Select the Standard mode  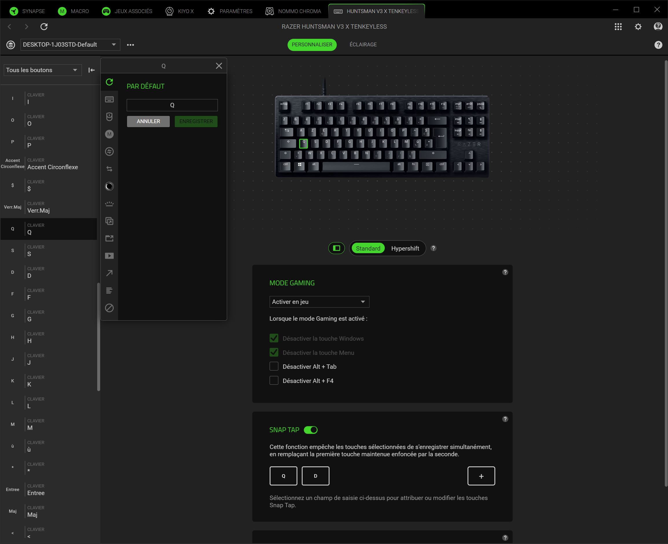tap(368, 249)
